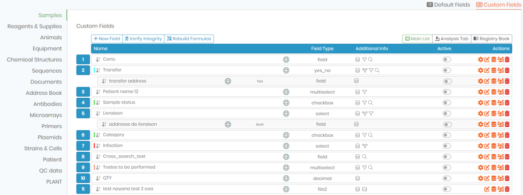Open the Registry Book view
The width and height of the screenshot is (523, 195).
click(491, 39)
